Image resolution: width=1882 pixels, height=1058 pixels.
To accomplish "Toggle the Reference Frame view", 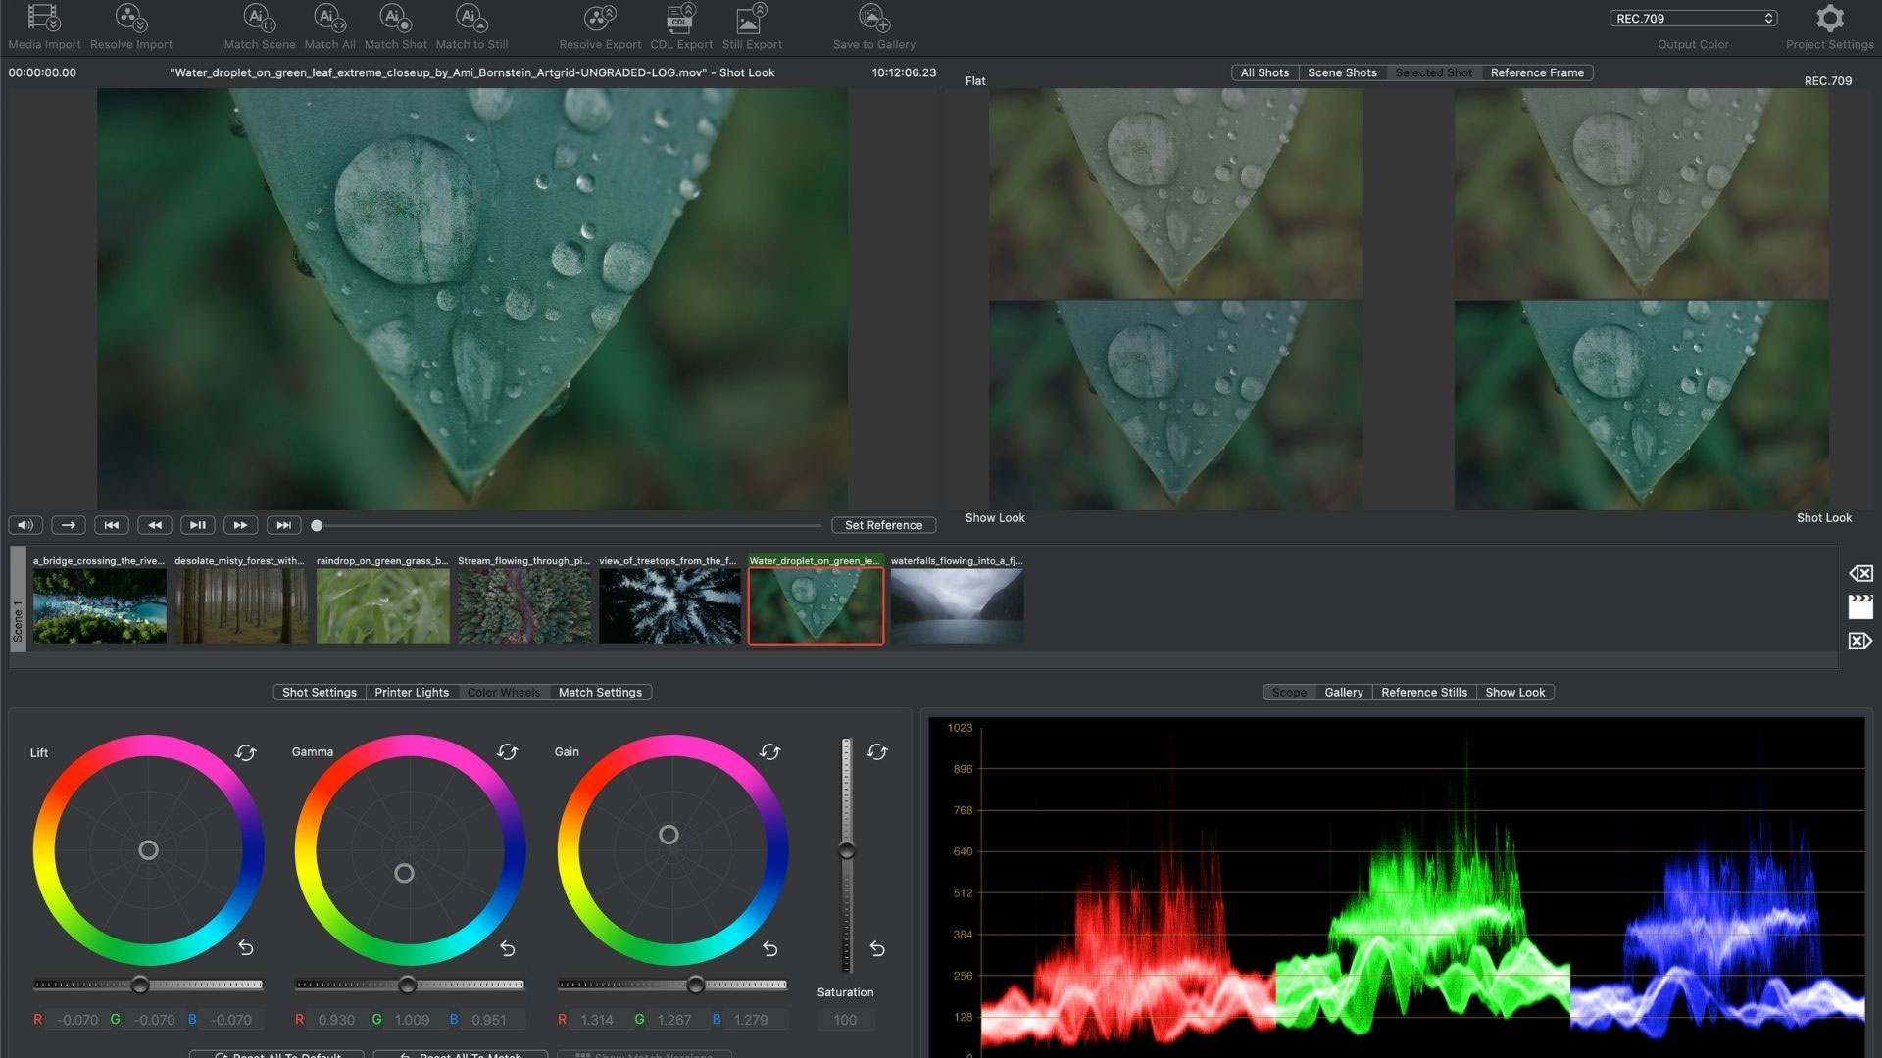I will [x=1536, y=72].
